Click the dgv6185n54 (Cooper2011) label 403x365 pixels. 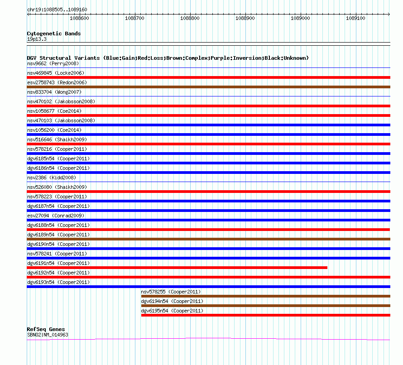tap(58, 158)
